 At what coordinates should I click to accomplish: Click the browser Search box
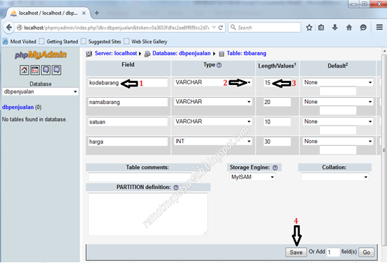(x=264, y=27)
